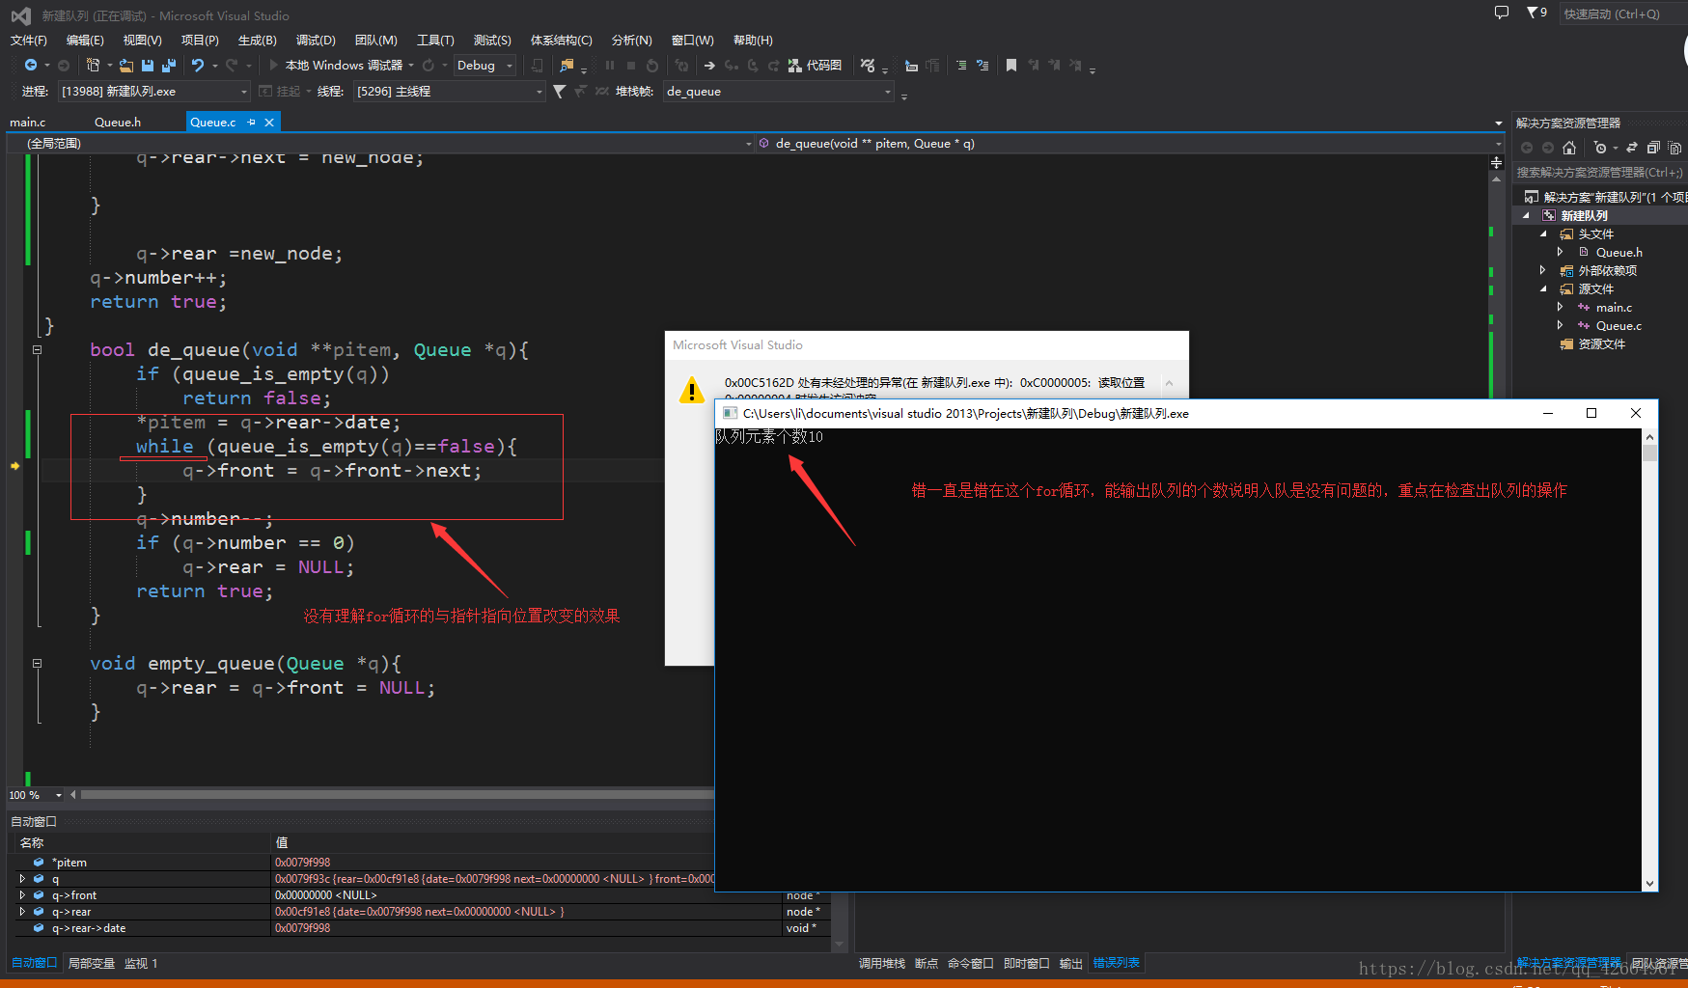1688x988 pixels.
Task: Click the find in files toolbar icon
Action: pyautogui.click(x=567, y=65)
